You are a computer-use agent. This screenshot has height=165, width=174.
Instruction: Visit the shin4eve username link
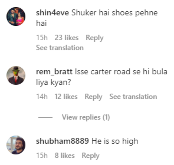[53, 13]
